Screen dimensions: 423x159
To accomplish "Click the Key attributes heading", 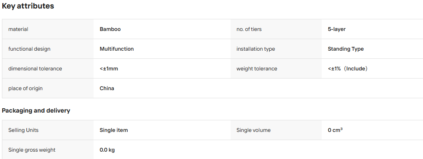I will [28, 6].
